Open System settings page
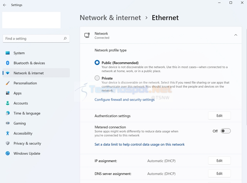 coord(36,53)
